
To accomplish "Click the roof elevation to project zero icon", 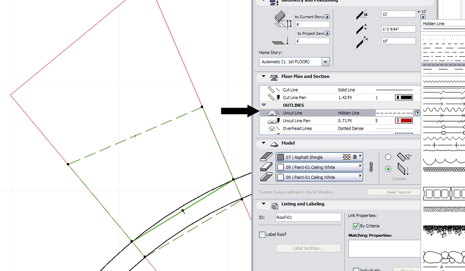I will point(280,41).
